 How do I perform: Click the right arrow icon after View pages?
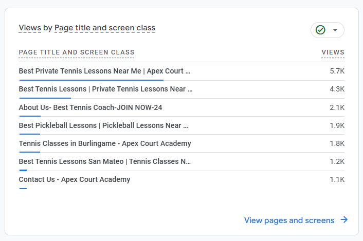pyautogui.click(x=344, y=220)
